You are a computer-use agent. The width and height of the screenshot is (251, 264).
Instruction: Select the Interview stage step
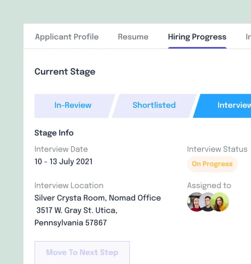coord(230,105)
